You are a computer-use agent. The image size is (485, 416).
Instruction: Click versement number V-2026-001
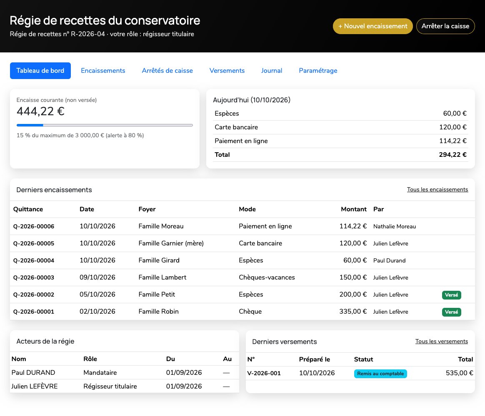coord(264,373)
